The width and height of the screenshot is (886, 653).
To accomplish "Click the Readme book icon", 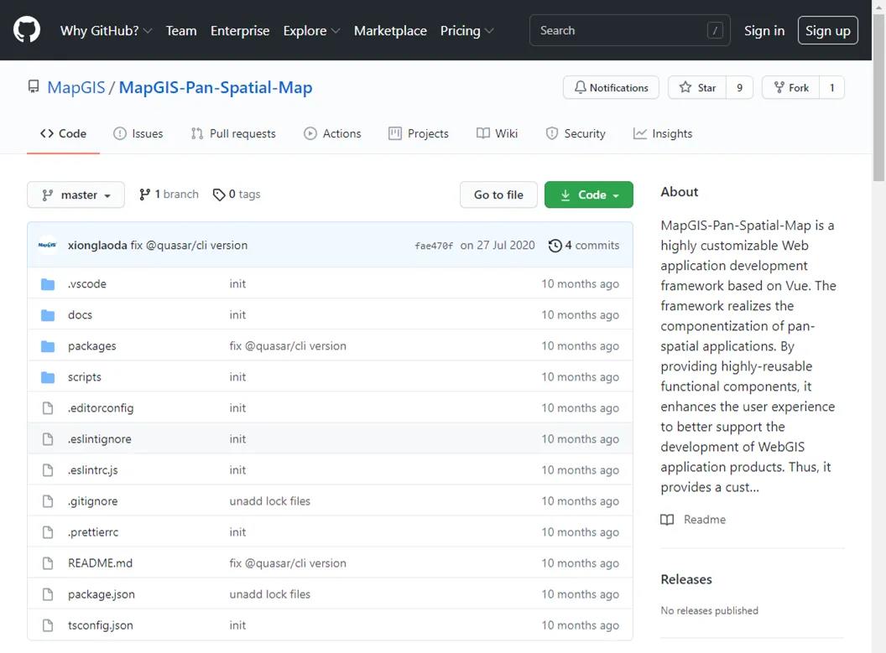I will point(667,520).
